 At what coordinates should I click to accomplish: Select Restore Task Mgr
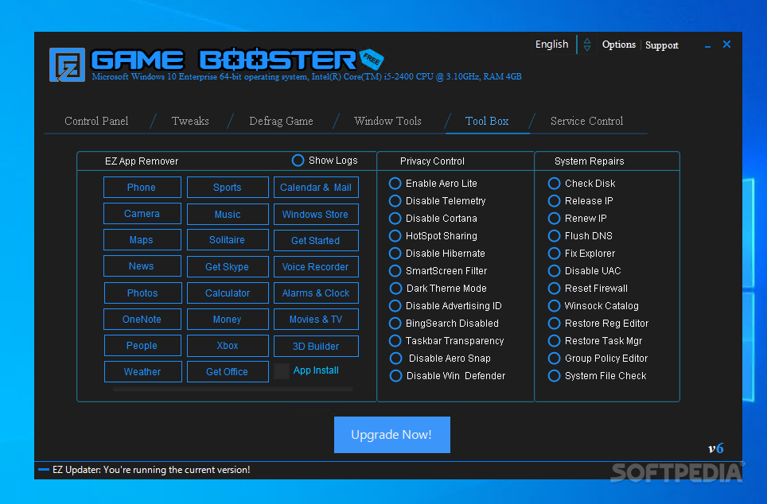point(554,341)
